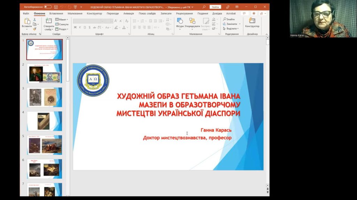
Task: Click the Cut scissors icon
Action: coord(35,19)
